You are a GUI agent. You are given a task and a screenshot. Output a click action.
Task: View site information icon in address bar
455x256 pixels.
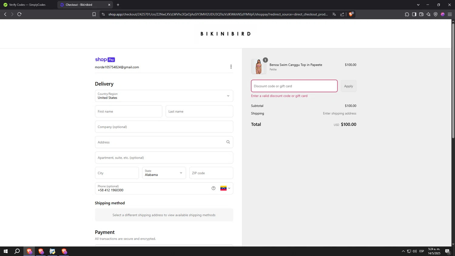103,14
